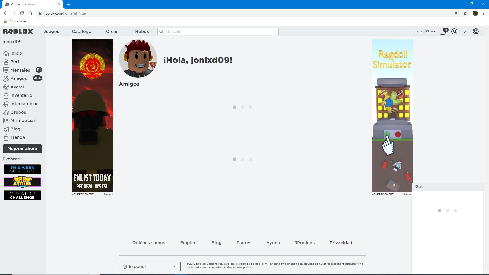Expand the Chat panel header

pos(447,187)
